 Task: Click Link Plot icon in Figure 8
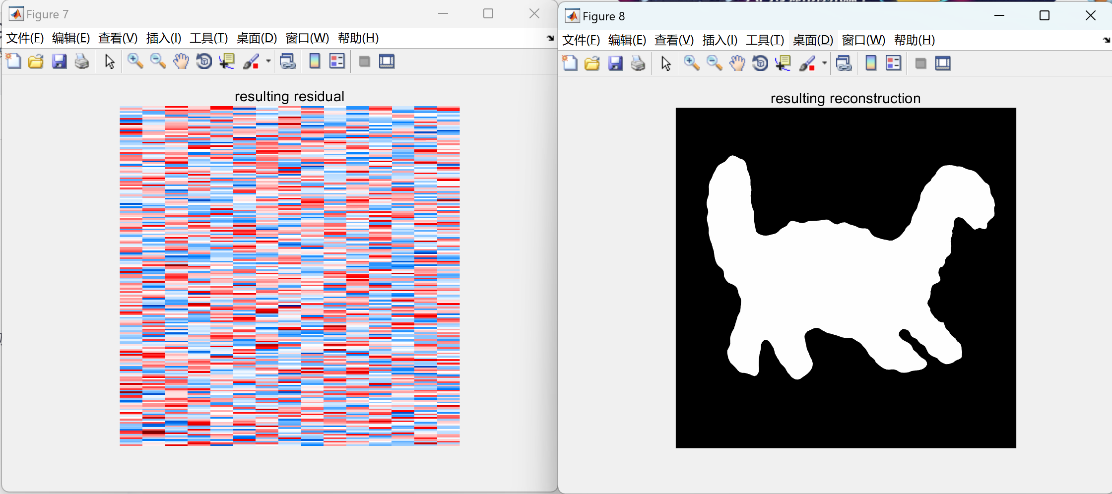click(844, 63)
